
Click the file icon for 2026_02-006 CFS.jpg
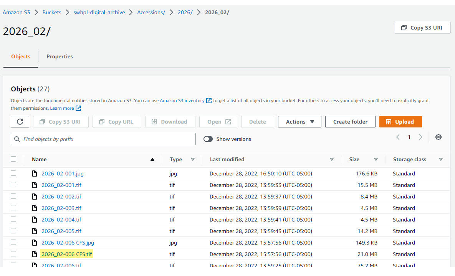coord(35,243)
